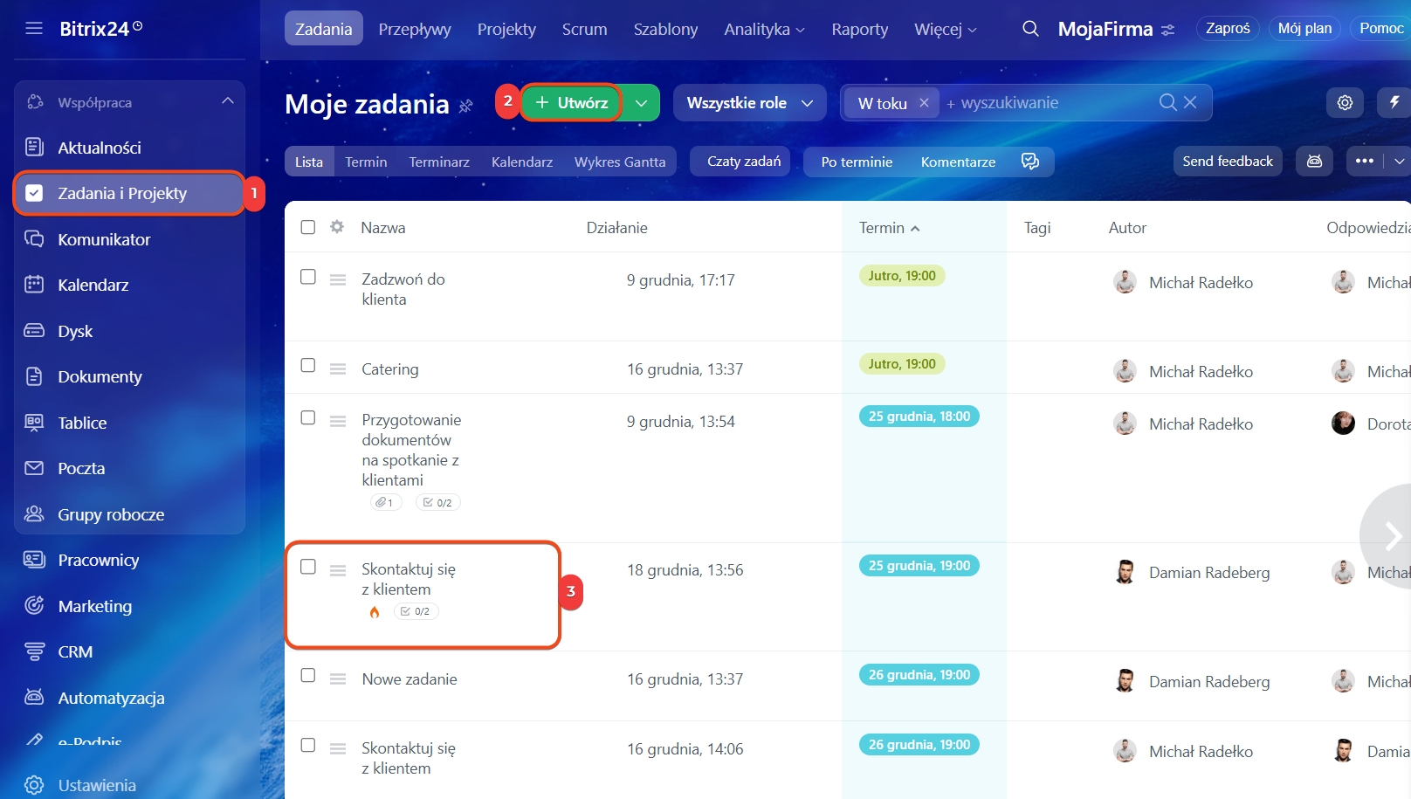Switch to the Wykres Gantta view
This screenshot has height=799, width=1411.
(x=619, y=162)
